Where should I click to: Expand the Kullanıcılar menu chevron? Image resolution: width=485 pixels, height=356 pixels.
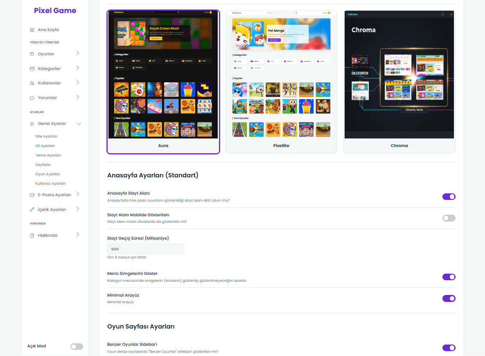click(78, 82)
